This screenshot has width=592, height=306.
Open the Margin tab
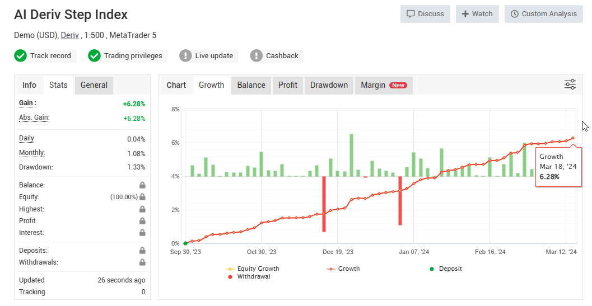tap(383, 85)
